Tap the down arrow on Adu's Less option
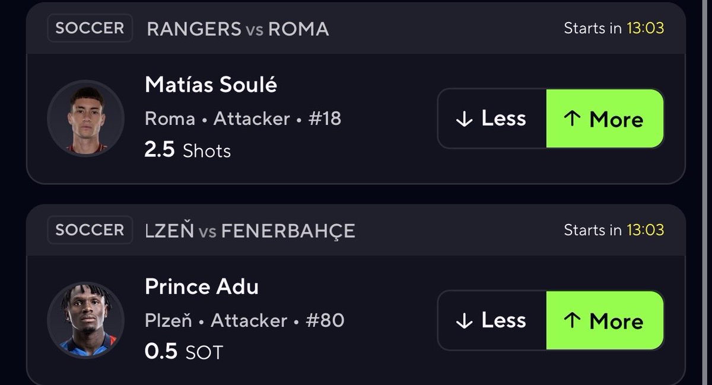Screen dimensions: 712x385 [x=463, y=320]
